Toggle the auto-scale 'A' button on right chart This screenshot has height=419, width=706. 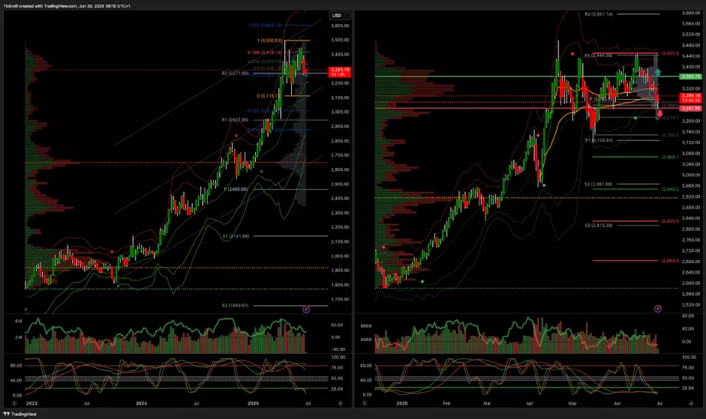(690, 403)
